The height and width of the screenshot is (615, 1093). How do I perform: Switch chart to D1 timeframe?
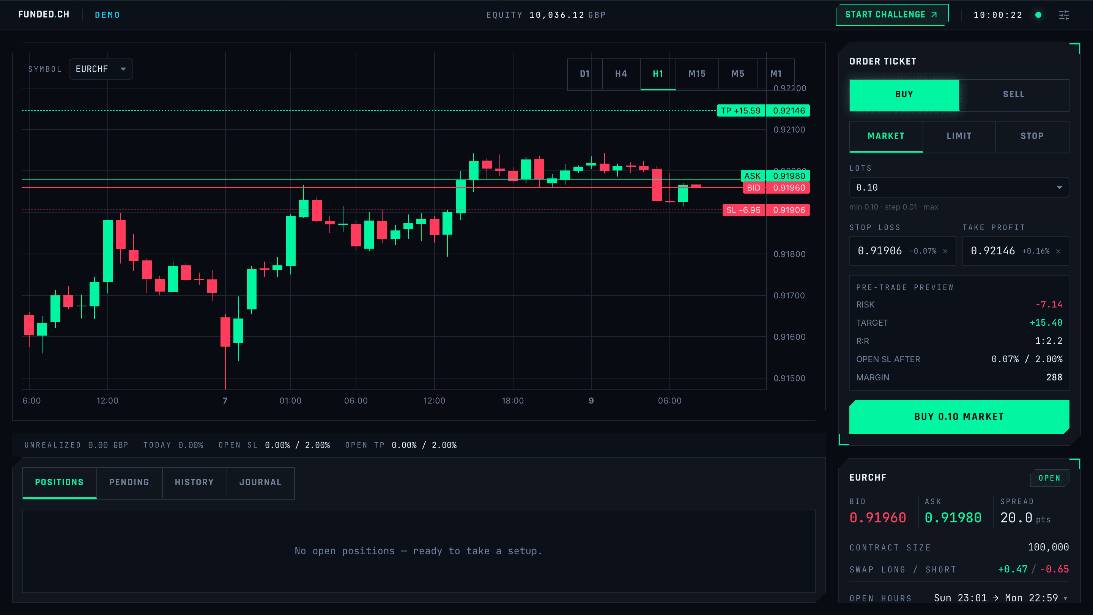(x=585, y=74)
